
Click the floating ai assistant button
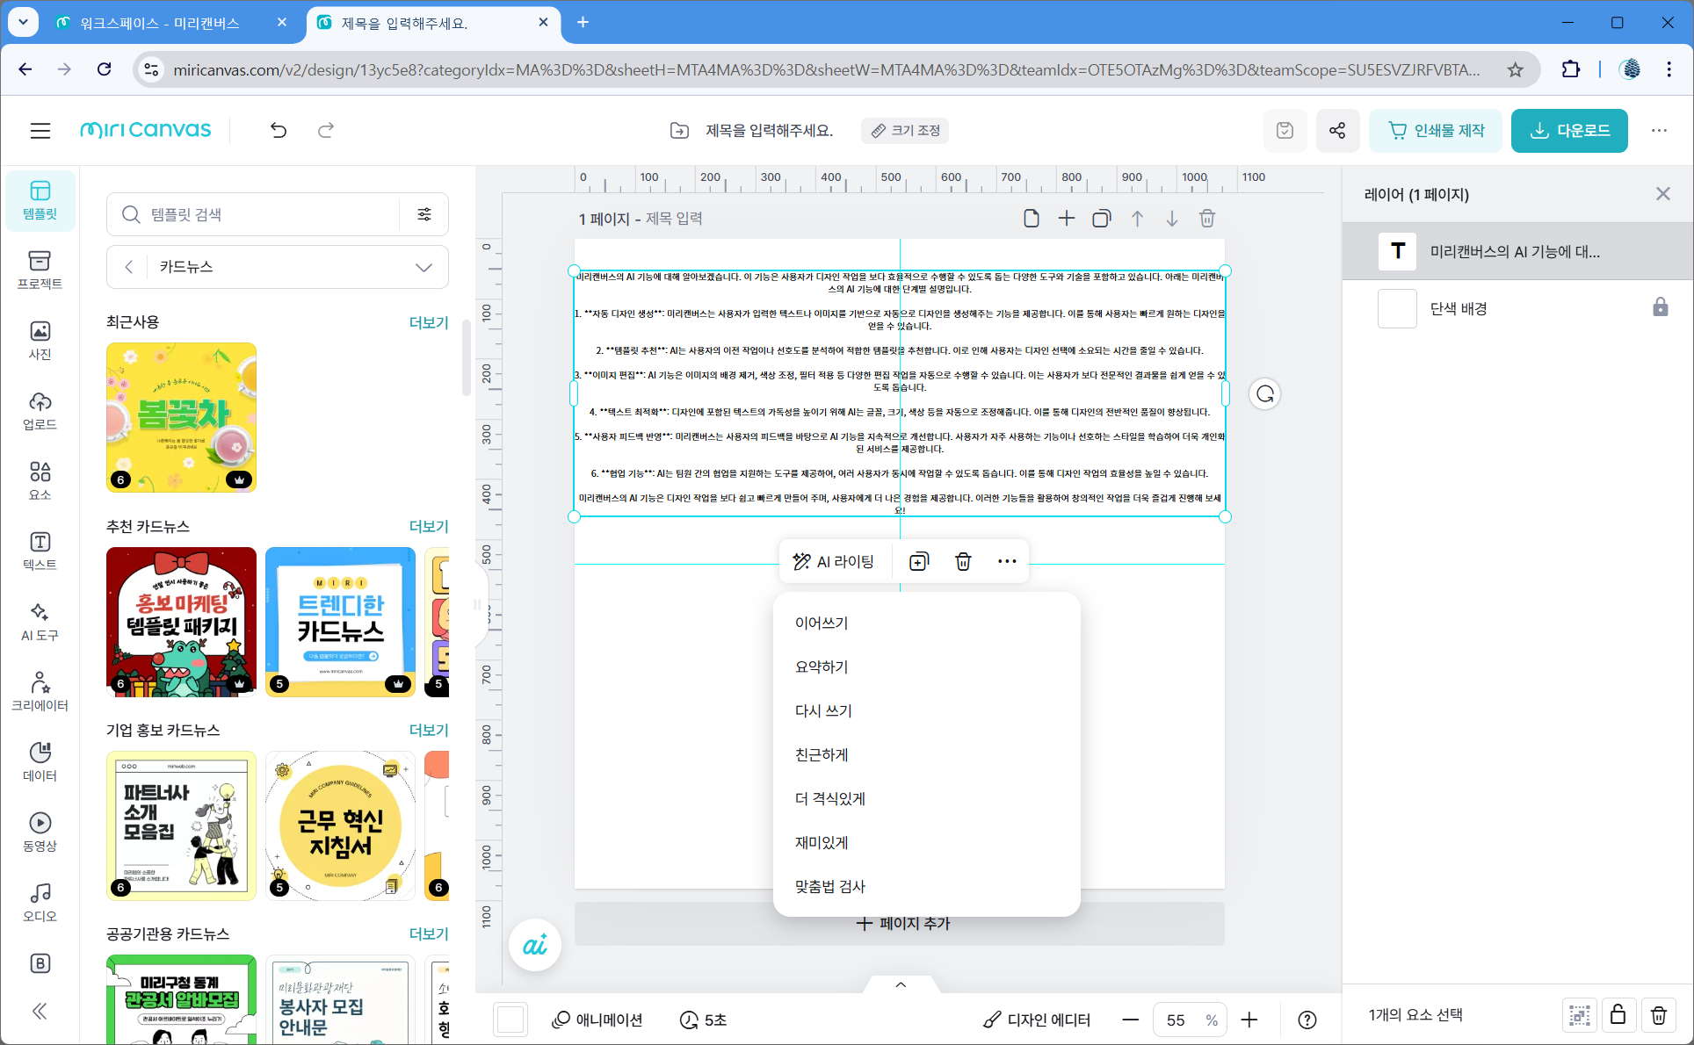pyautogui.click(x=534, y=945)
